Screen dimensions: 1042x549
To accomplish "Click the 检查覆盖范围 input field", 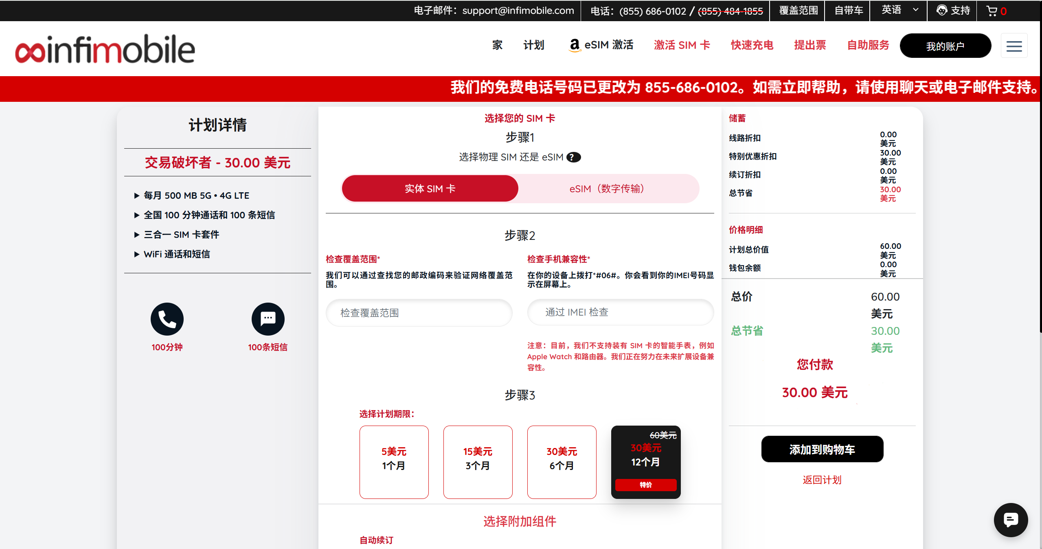I will [x=419, y=313].
